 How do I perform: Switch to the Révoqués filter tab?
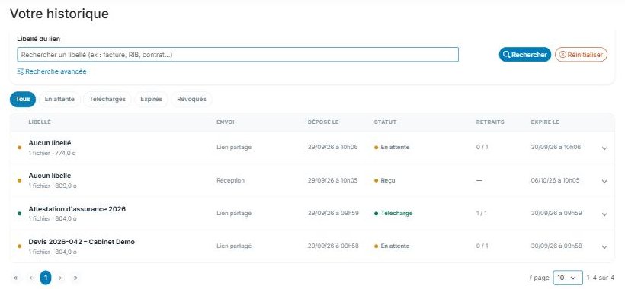point(192,100)
